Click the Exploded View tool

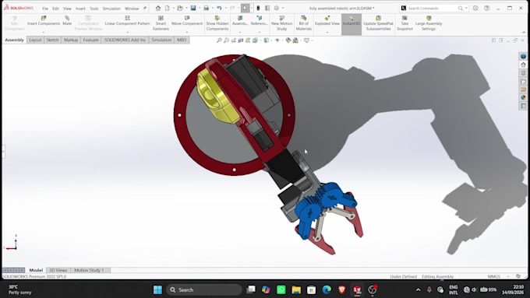[327, 20]
